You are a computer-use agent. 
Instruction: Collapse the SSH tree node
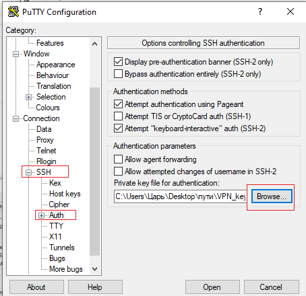28,172
